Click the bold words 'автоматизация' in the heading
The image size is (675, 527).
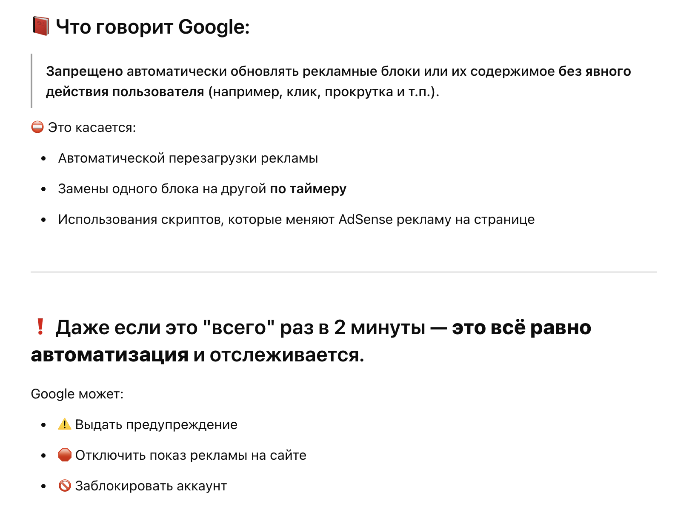tap(110, 355)
